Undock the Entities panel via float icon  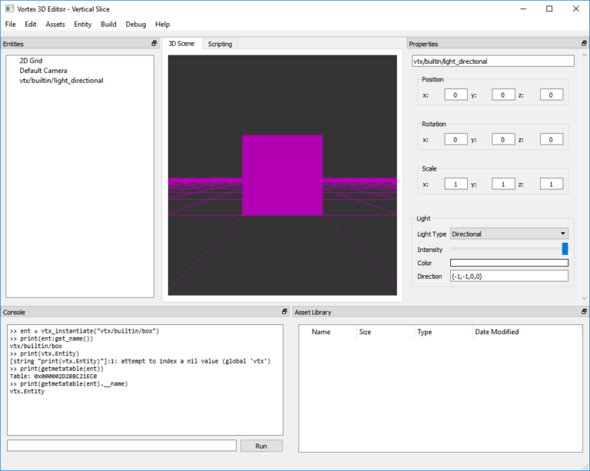pyautogui.click(x=154, y=44)
